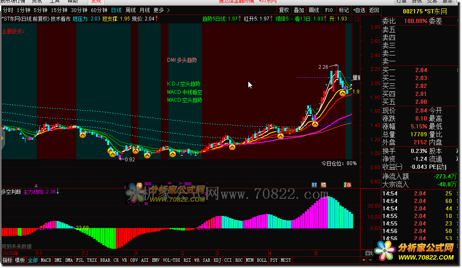This screenshot has width=462, height=268.
Task: Click the orange 增 marker icon
Action: 140,185
